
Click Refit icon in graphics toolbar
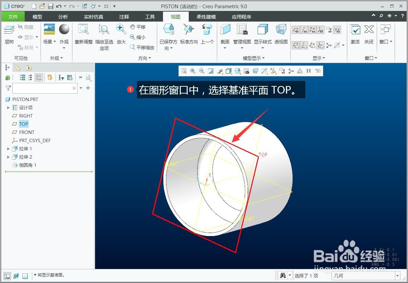[184, 71]
